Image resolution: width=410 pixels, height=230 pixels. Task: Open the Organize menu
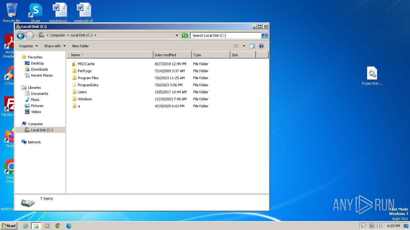point(28,46)
